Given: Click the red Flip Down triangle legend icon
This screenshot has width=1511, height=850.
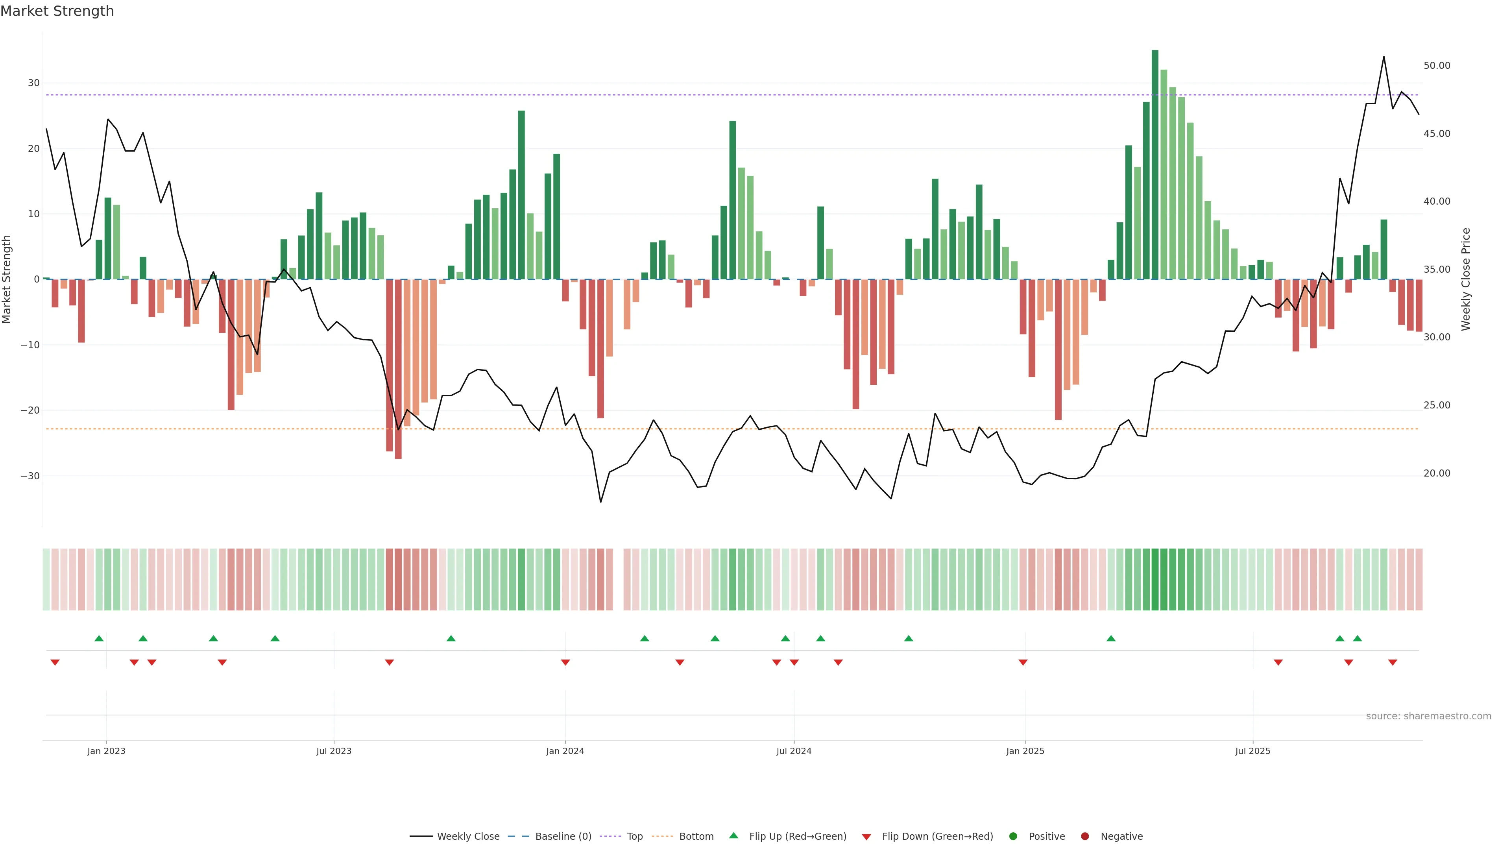Looking at the screenshot, I should click(866, 837).
